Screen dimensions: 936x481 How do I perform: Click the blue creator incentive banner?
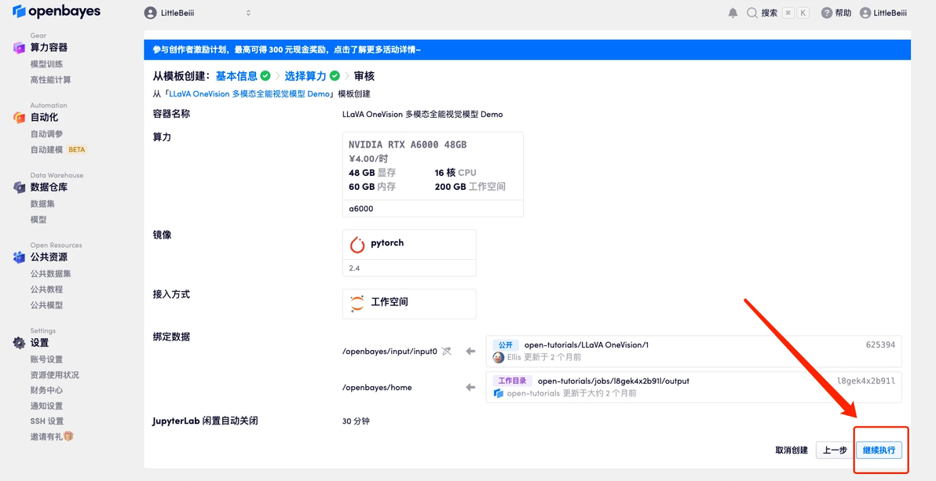pos(527,49)
